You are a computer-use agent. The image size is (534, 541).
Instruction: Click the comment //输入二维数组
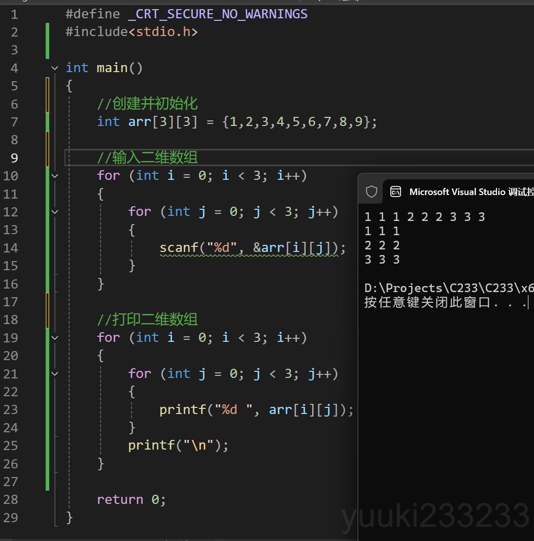[x=147, y=157]
